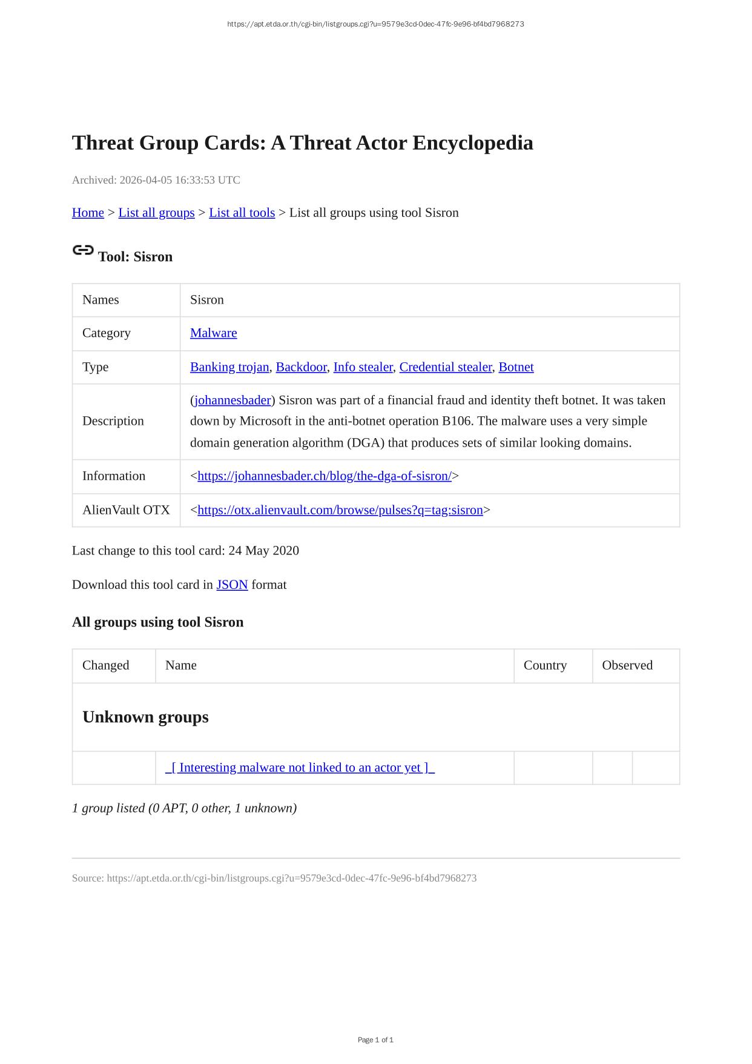This screenshot has height=1064, width=752.
Task: Open the AlienVault OTX pulses URL
Action: click(x=340, y=510)
